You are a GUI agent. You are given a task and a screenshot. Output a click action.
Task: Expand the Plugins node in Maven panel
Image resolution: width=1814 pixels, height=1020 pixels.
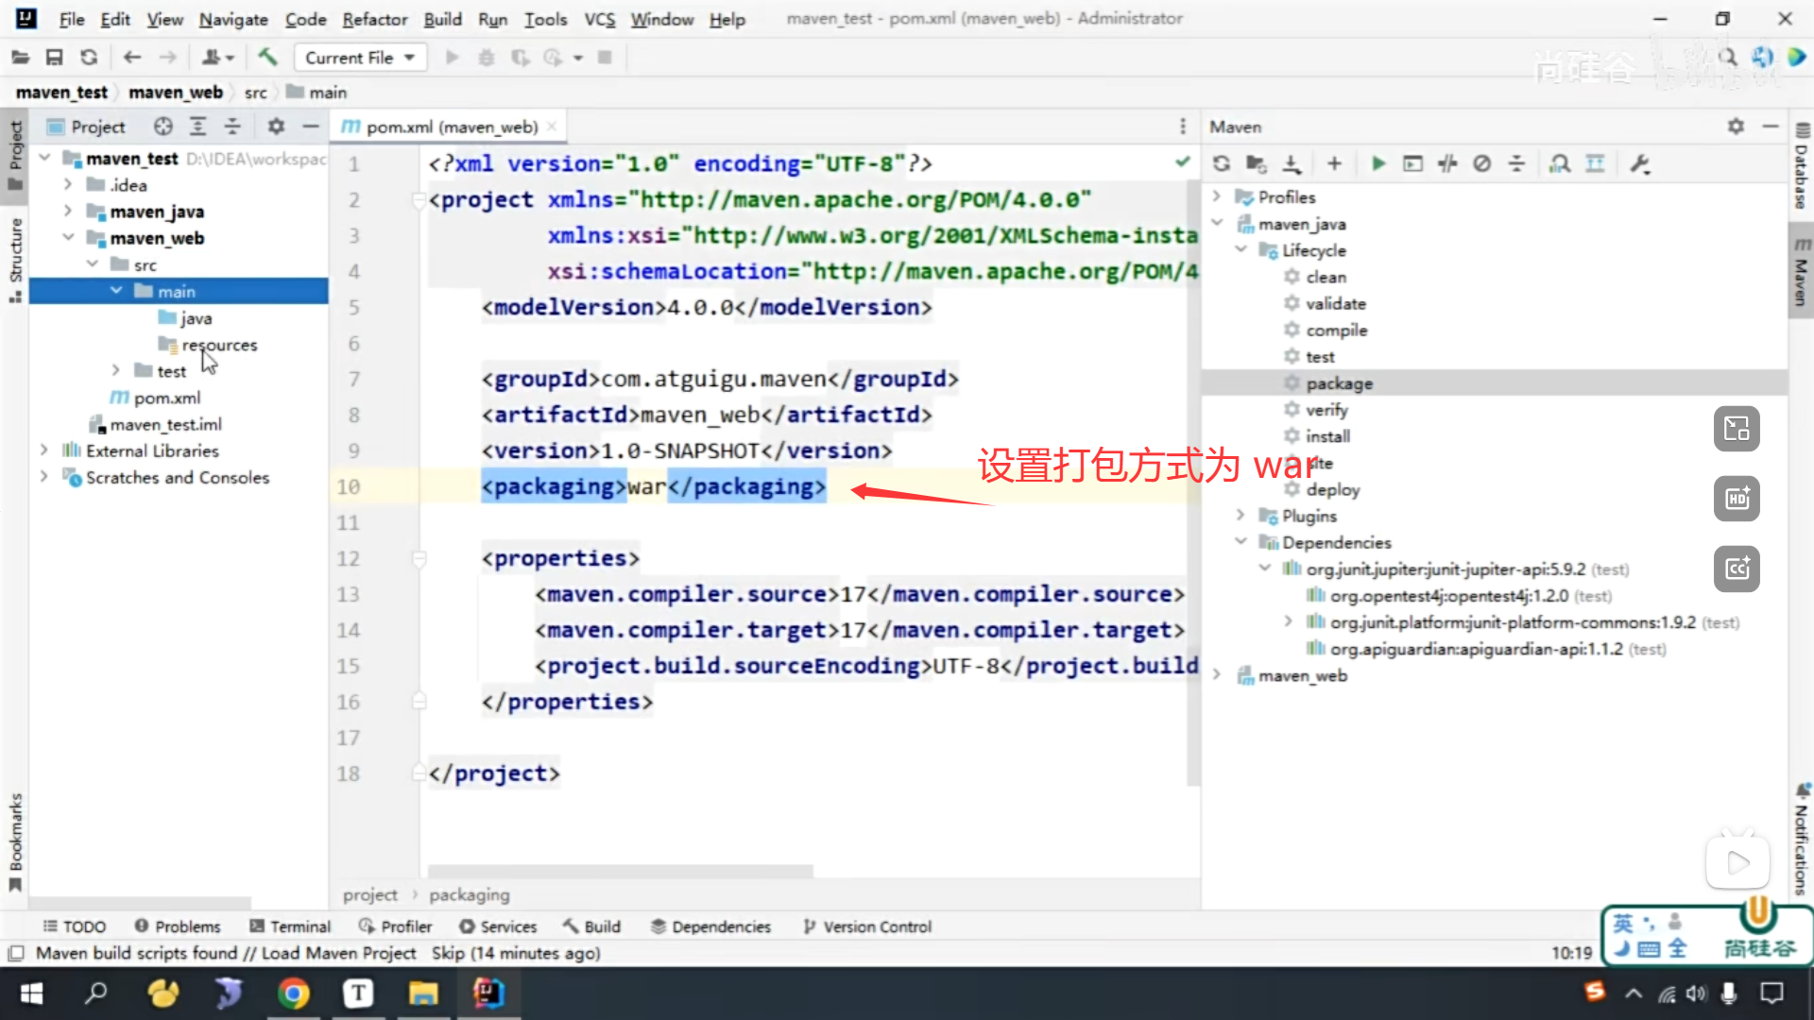click(1241, 516)
